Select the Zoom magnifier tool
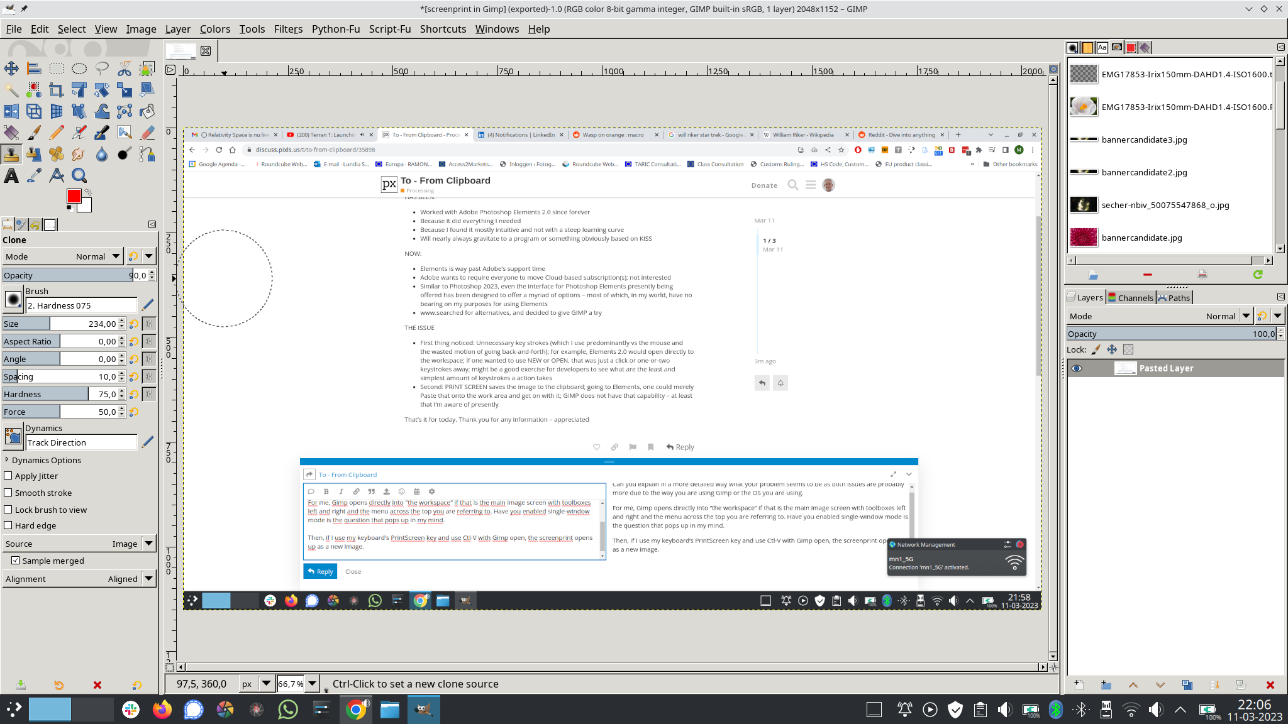Image resolution: width=1288 pixels, height=724 pixels. coord(79,175)
